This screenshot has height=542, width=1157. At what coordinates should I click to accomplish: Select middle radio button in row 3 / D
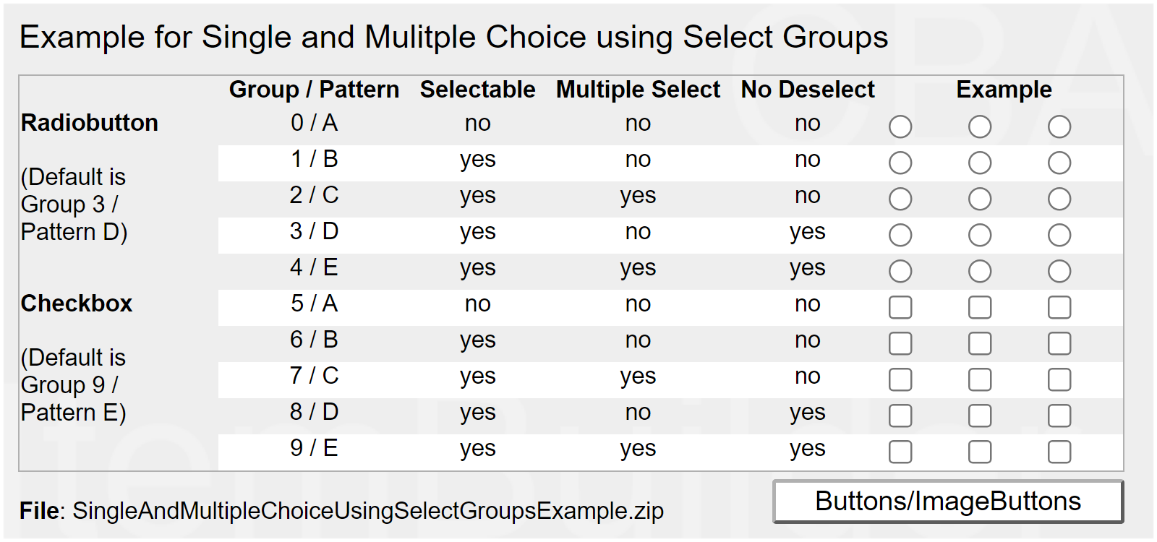point(980,236)
